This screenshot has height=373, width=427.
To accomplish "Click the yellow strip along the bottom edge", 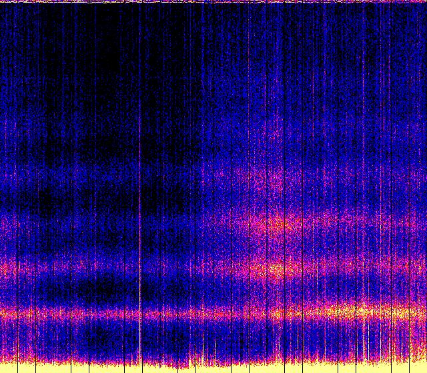I will click(x=213, y=368).
